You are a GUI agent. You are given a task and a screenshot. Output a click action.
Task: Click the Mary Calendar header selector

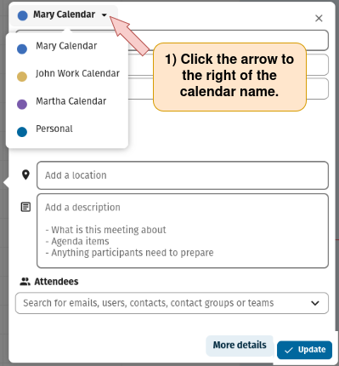click(x=64, y=15)
